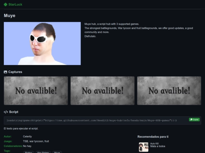The height and width of the screenshot is (153, 205).
Task: Click the Tags: label
Action: point(7,151)
